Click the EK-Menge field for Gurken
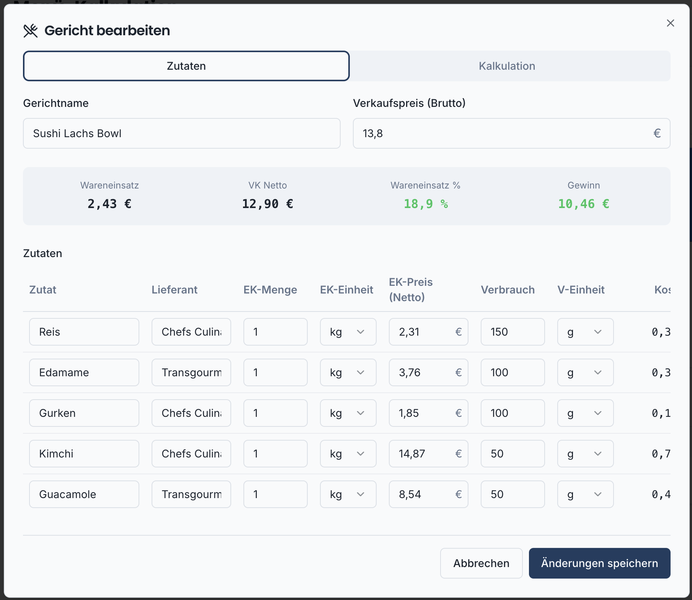692x600 pixels. coord(275,413)
